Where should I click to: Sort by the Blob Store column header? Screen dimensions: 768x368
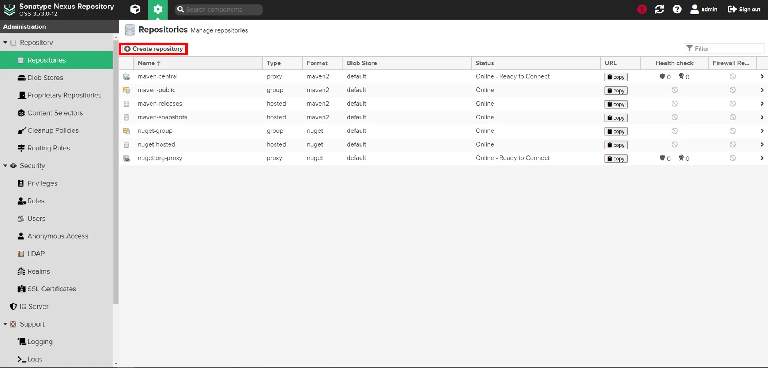(407, 63)
